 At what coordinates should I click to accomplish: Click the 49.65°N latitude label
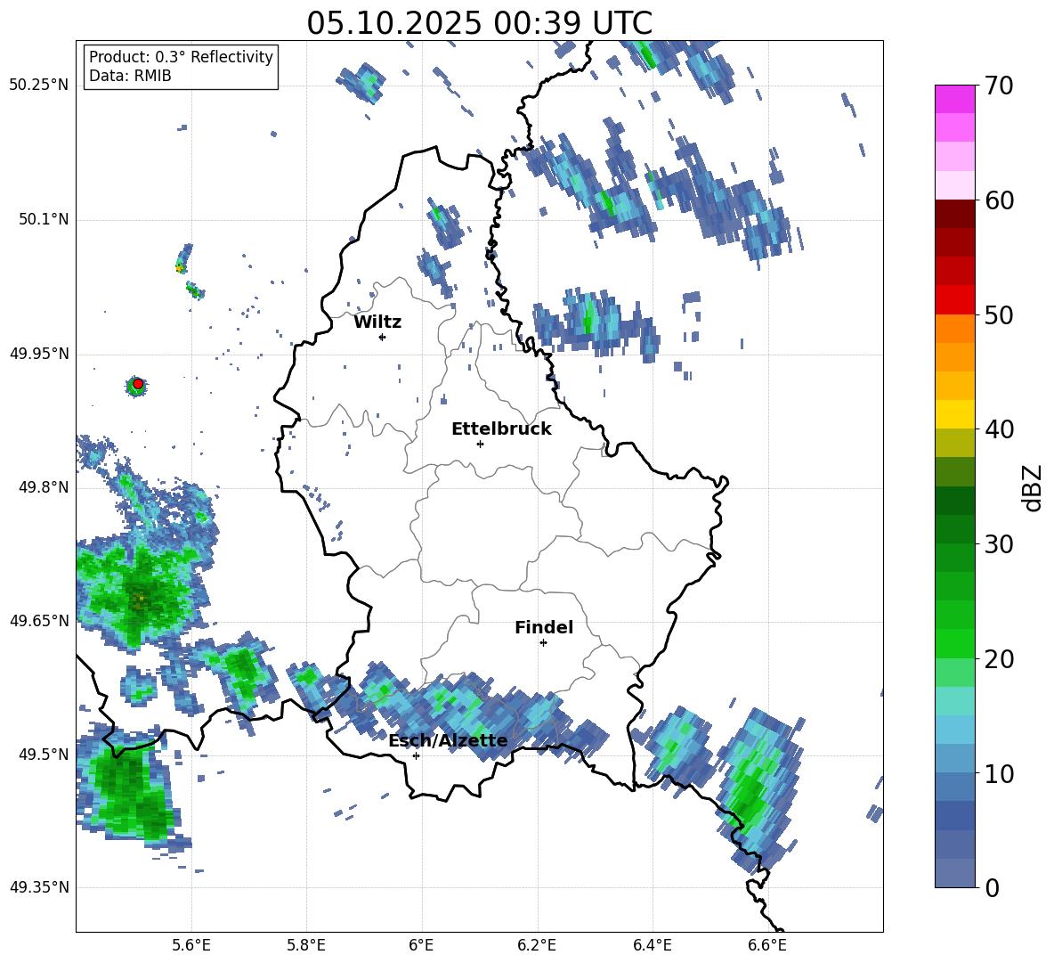(x=39, y=621)
